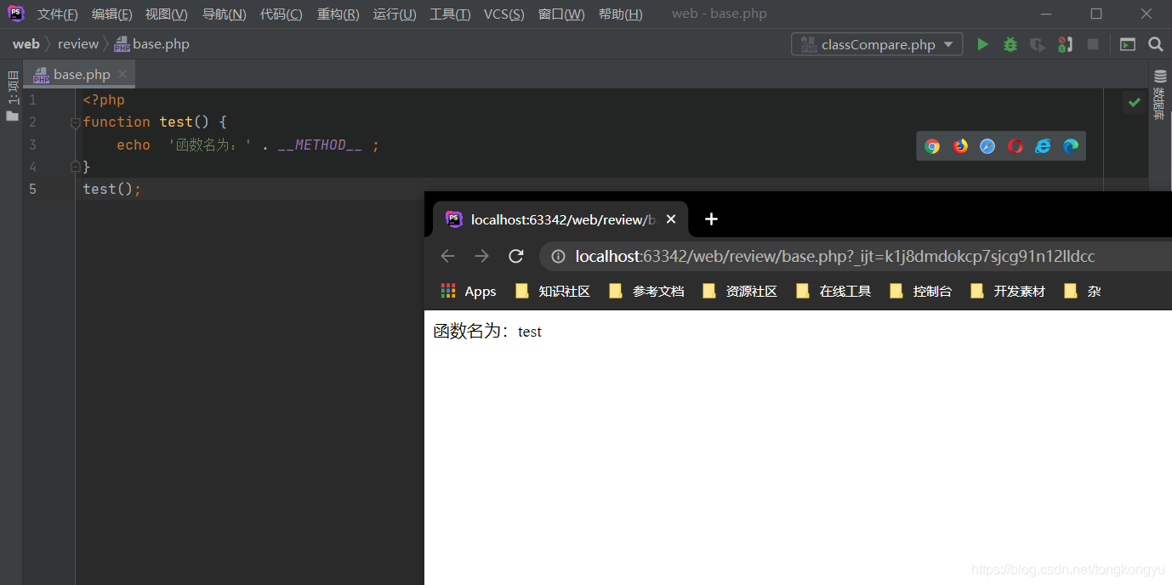Viewport: 1172px width, 585px height.
Task: Click Run with Coverage icon
Action: pyautogui.click(x=1037, y=44)
